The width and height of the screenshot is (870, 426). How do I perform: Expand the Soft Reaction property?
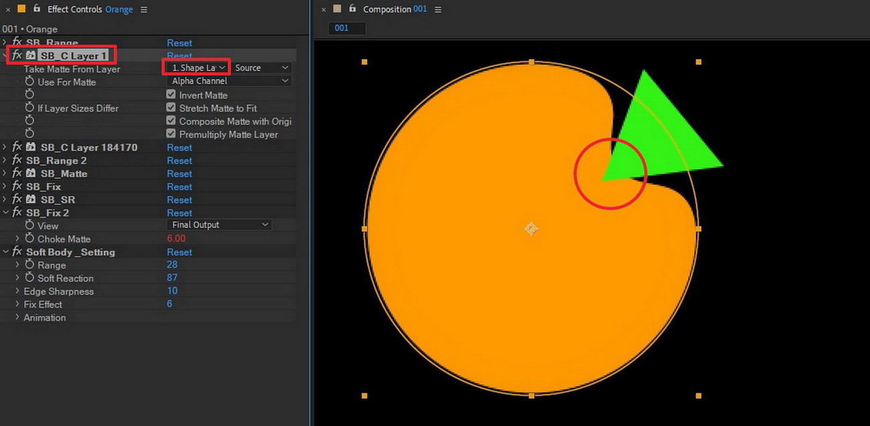(17, 278)
